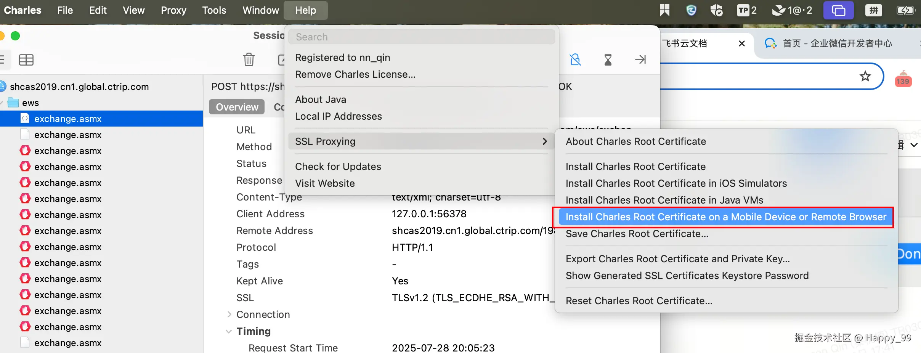Switch to 首页 - 企业微信开发者中心 browser tab
This screenshot has width=921, height=353.
pos(837,43)
